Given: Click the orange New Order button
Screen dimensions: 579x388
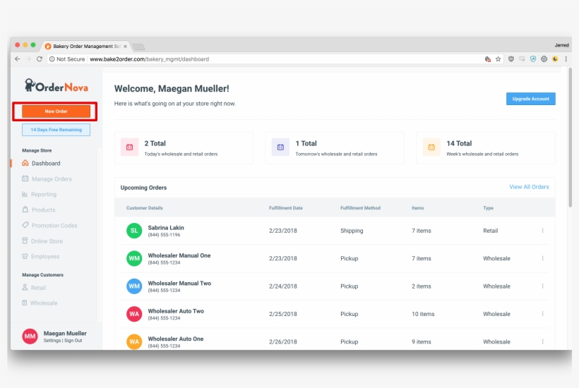Looking at the screenshot, I should click(56, 111).
